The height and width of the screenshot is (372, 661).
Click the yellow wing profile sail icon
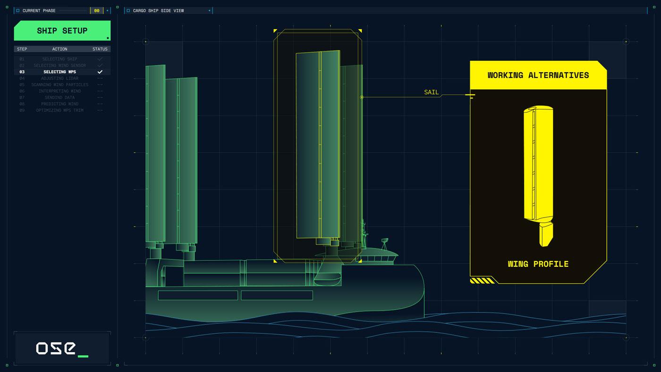tap(538, 175)
